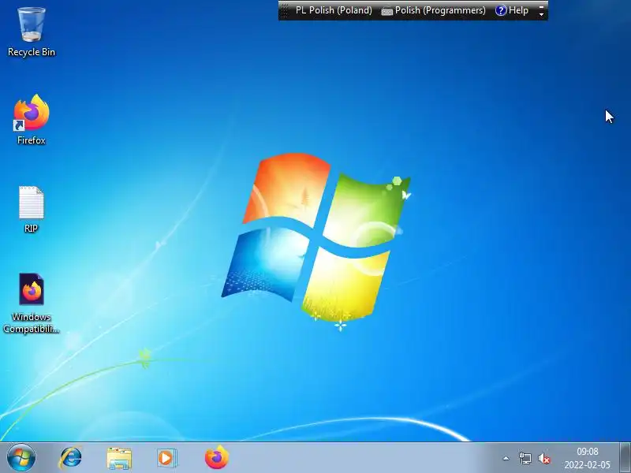Show hidden tray icons arrow

tap(506, 458)
